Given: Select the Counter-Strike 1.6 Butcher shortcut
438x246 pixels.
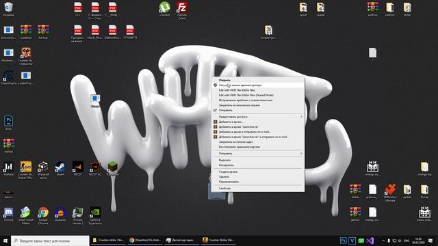Looking at the screenshot, I should point(26,56).
